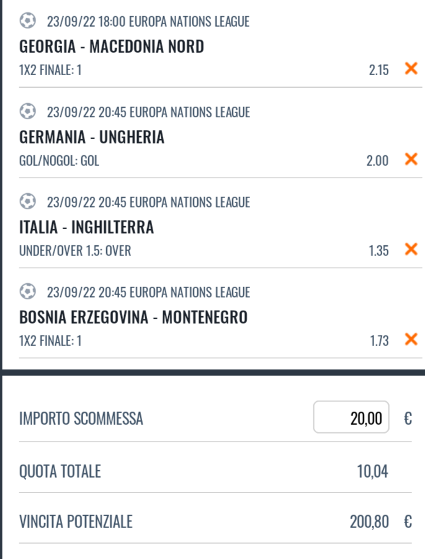Select the 1.73 odds value
This screenshot has width=425, height=559.
click(380, 341)
